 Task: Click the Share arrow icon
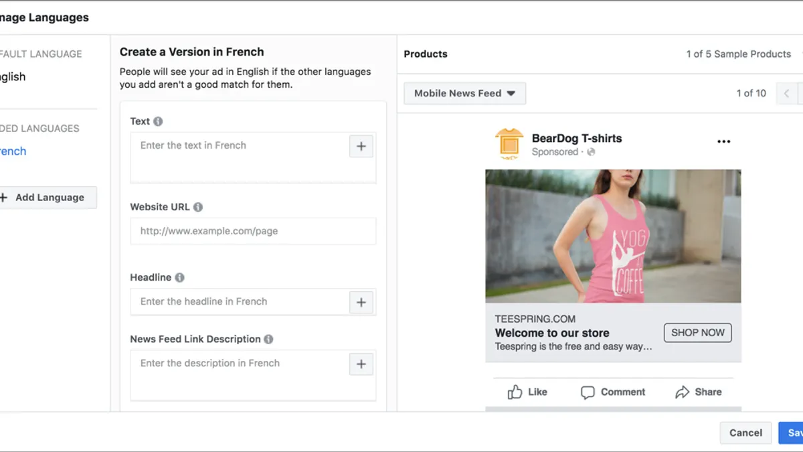click(682, 392)
